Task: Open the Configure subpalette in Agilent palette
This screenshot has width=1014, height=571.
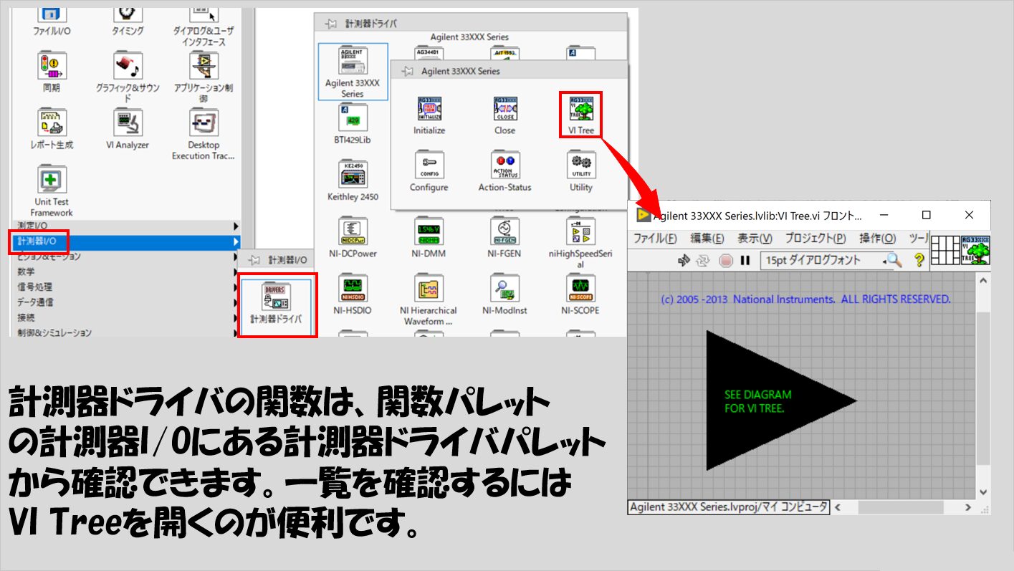Action: click(x=429, y=165)
